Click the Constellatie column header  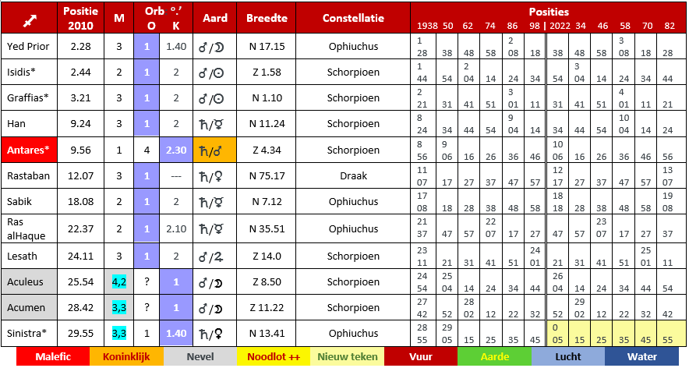(x=353, y=18)
